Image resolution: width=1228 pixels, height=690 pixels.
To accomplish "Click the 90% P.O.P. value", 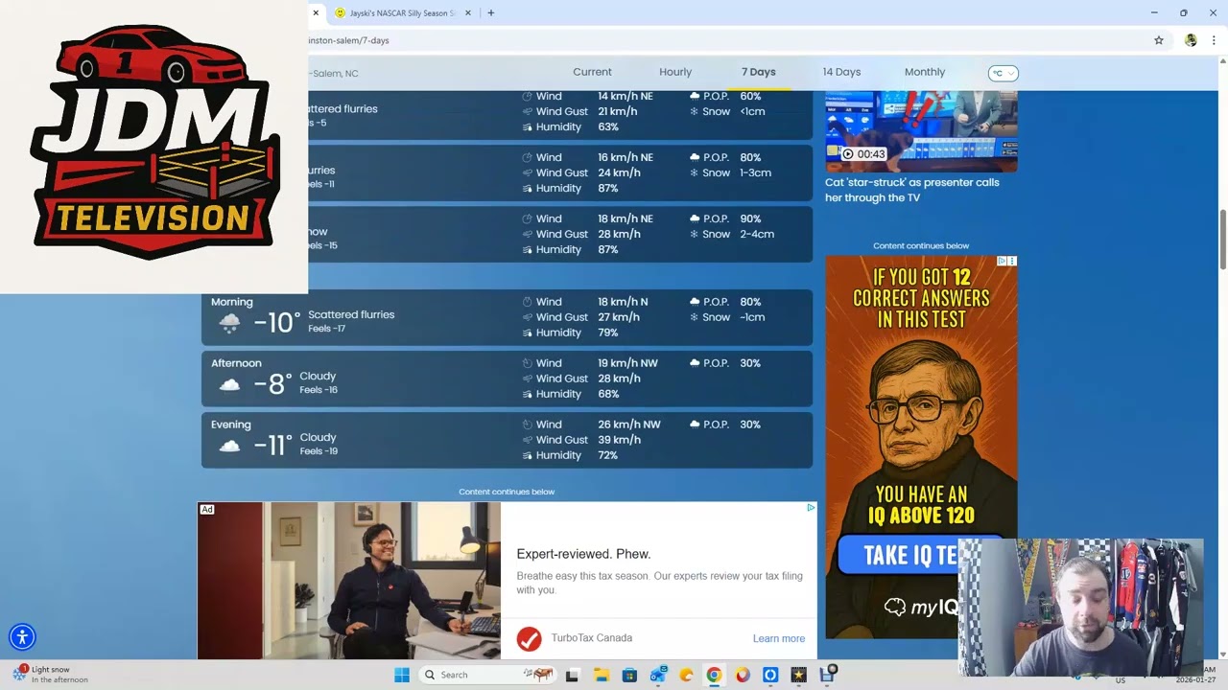I will (750, 218).
